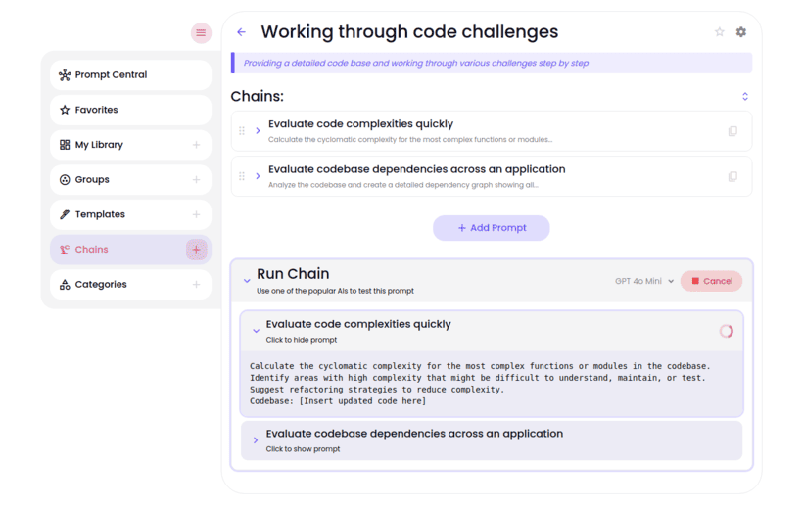Star this chain as favorite
This screenshot has height=508, width=803.
coord(720,32)
